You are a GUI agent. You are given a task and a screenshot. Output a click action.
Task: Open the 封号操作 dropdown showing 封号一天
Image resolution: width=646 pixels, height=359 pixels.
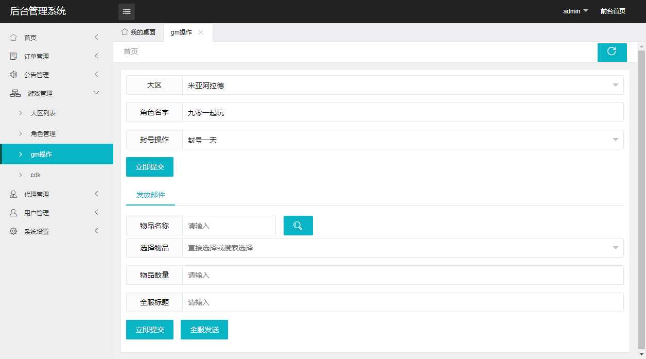pos(401,139)
